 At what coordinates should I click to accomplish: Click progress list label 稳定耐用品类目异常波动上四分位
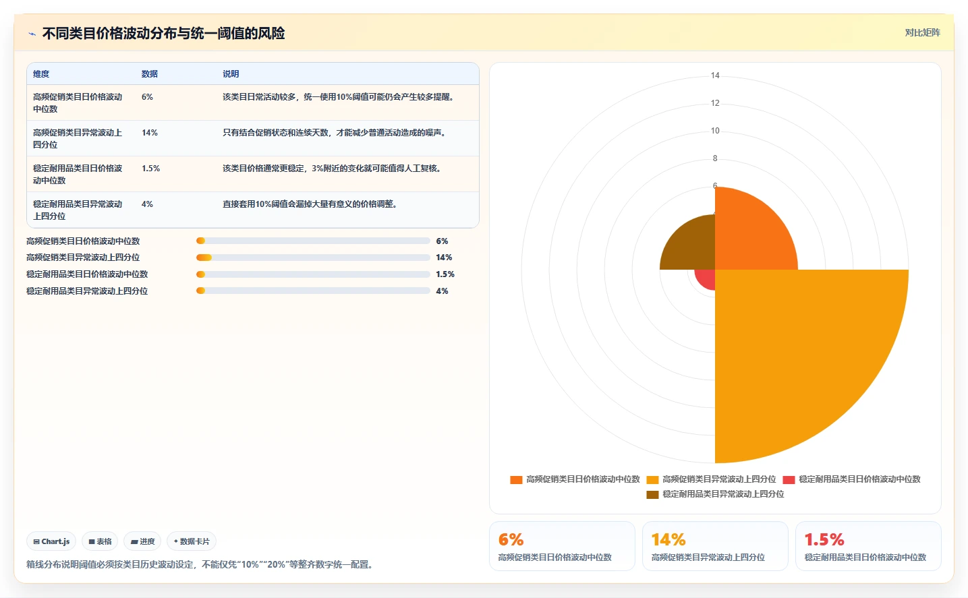point(87,291)
